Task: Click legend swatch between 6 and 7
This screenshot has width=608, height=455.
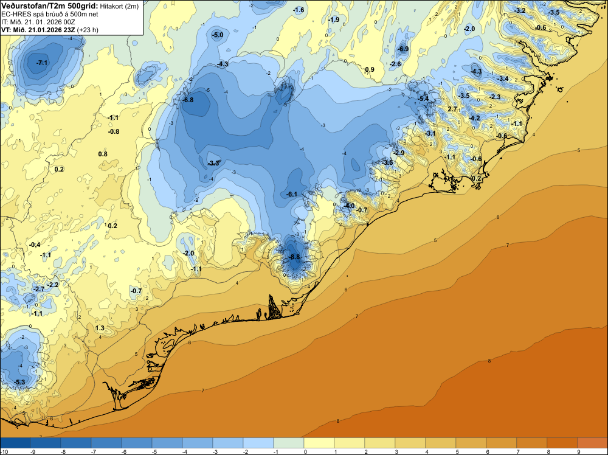Action: [x=502, y=443]
